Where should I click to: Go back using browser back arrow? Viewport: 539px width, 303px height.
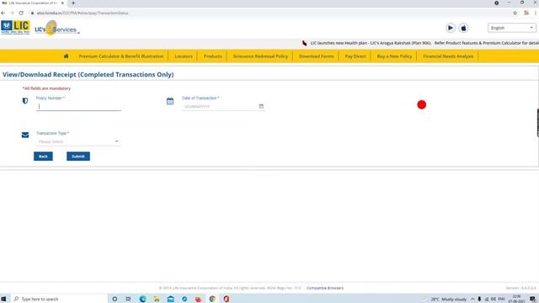pos(3,13)
